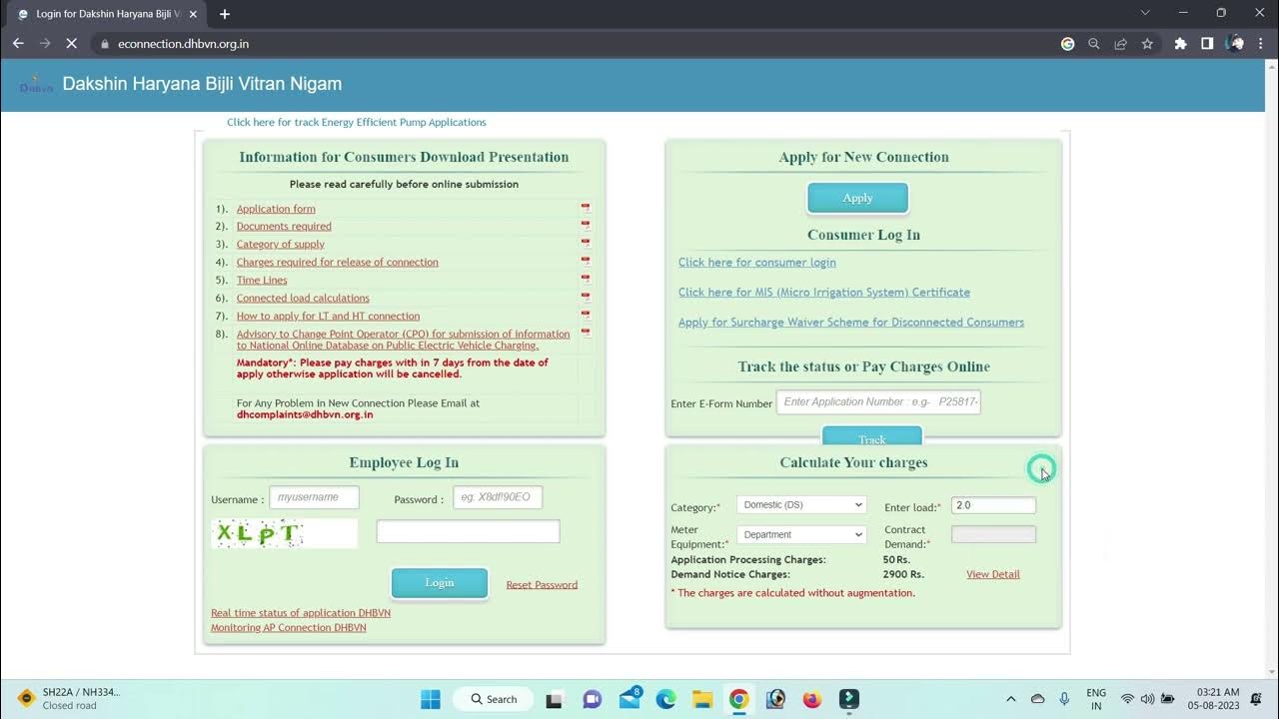Open Chrome three-dot menu
The image size is (1279, 719).
click(x=1262, y=44)
